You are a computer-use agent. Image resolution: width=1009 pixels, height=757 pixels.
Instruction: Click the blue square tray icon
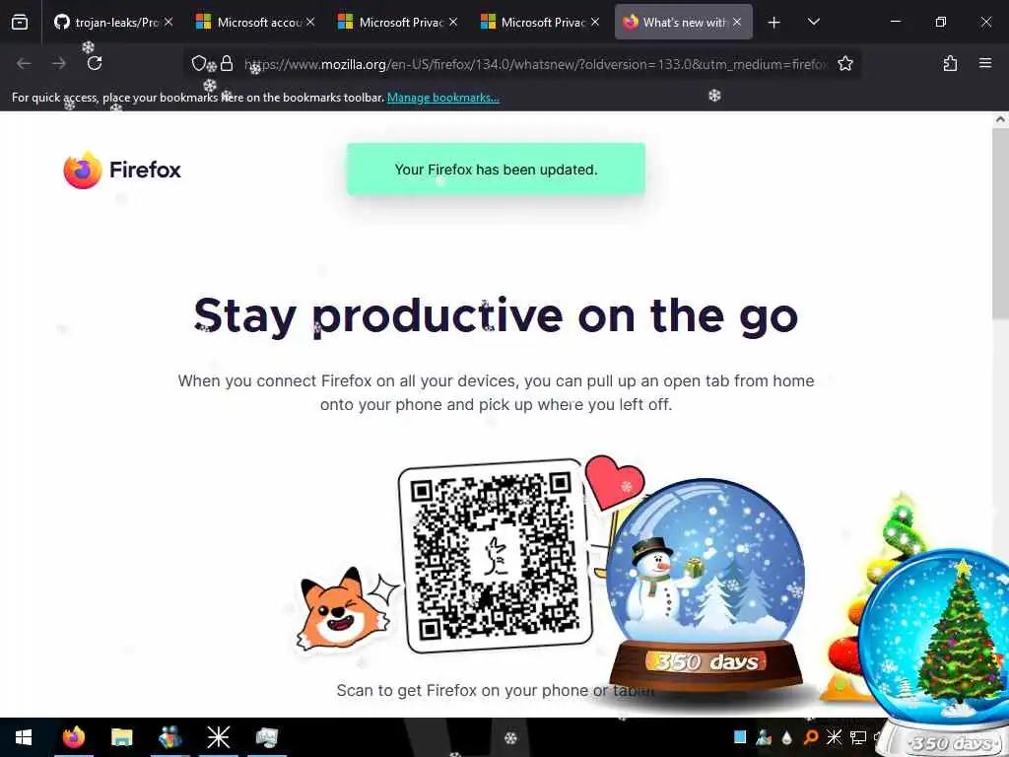[740, 737]
